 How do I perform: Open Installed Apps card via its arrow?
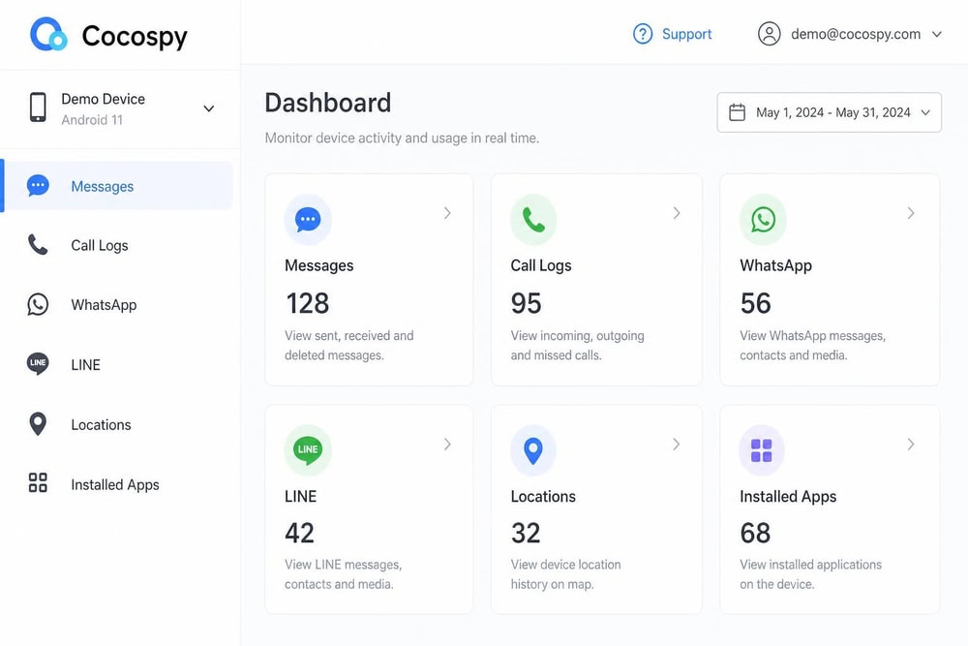(911, 444)
